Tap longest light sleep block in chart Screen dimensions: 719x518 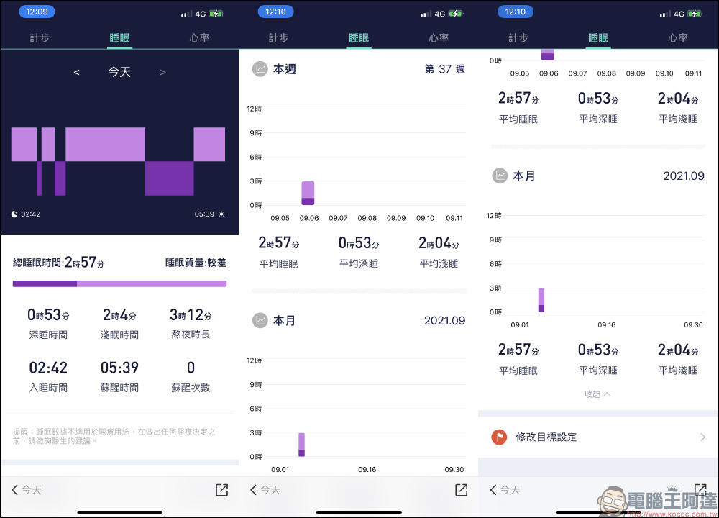coord(106,145)
